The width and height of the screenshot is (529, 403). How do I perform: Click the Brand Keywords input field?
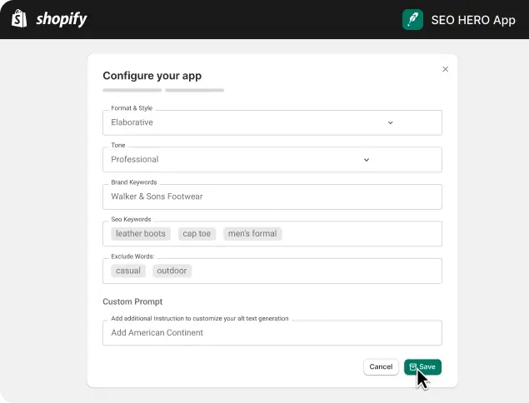coord(272,197)
